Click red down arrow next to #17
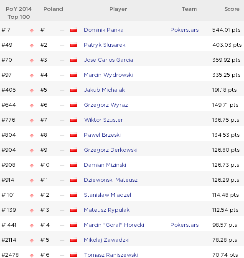 pyautogui.click(x=32, y=30)
